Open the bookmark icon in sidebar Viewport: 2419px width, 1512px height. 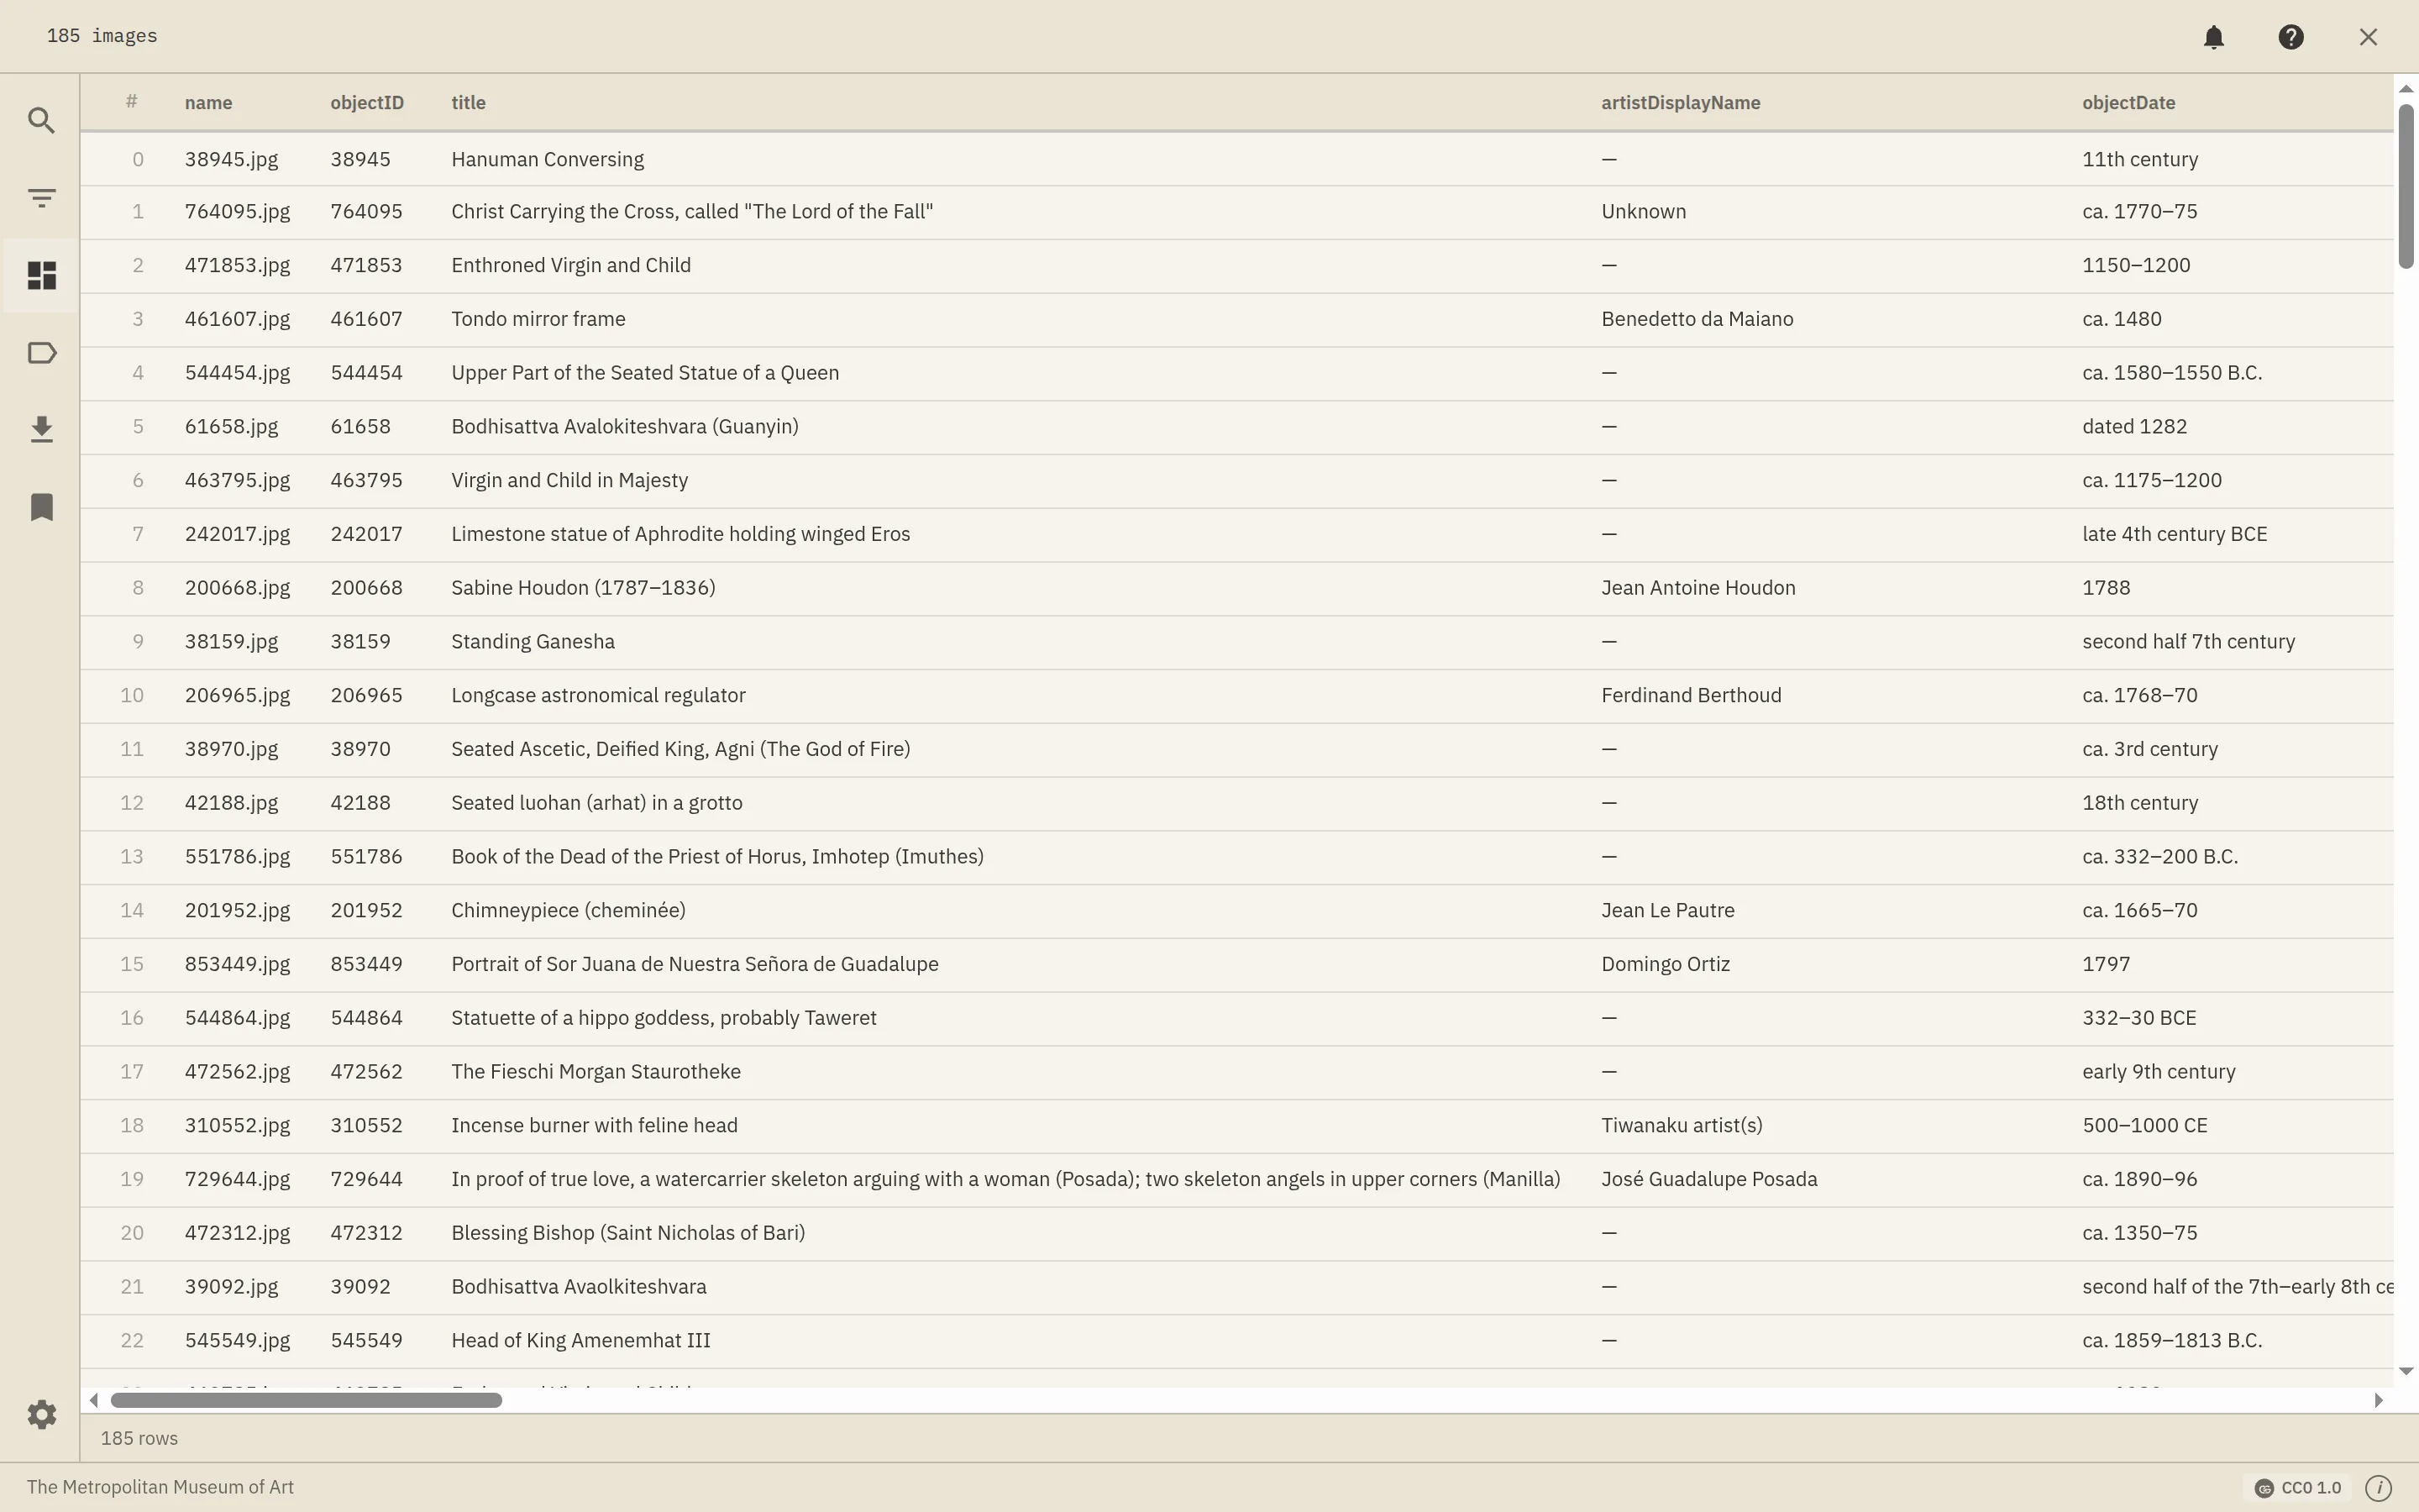[41, 506]
